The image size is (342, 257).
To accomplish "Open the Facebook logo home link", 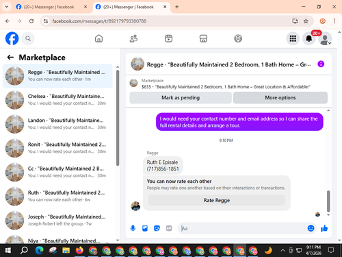I will pos(12,38).
